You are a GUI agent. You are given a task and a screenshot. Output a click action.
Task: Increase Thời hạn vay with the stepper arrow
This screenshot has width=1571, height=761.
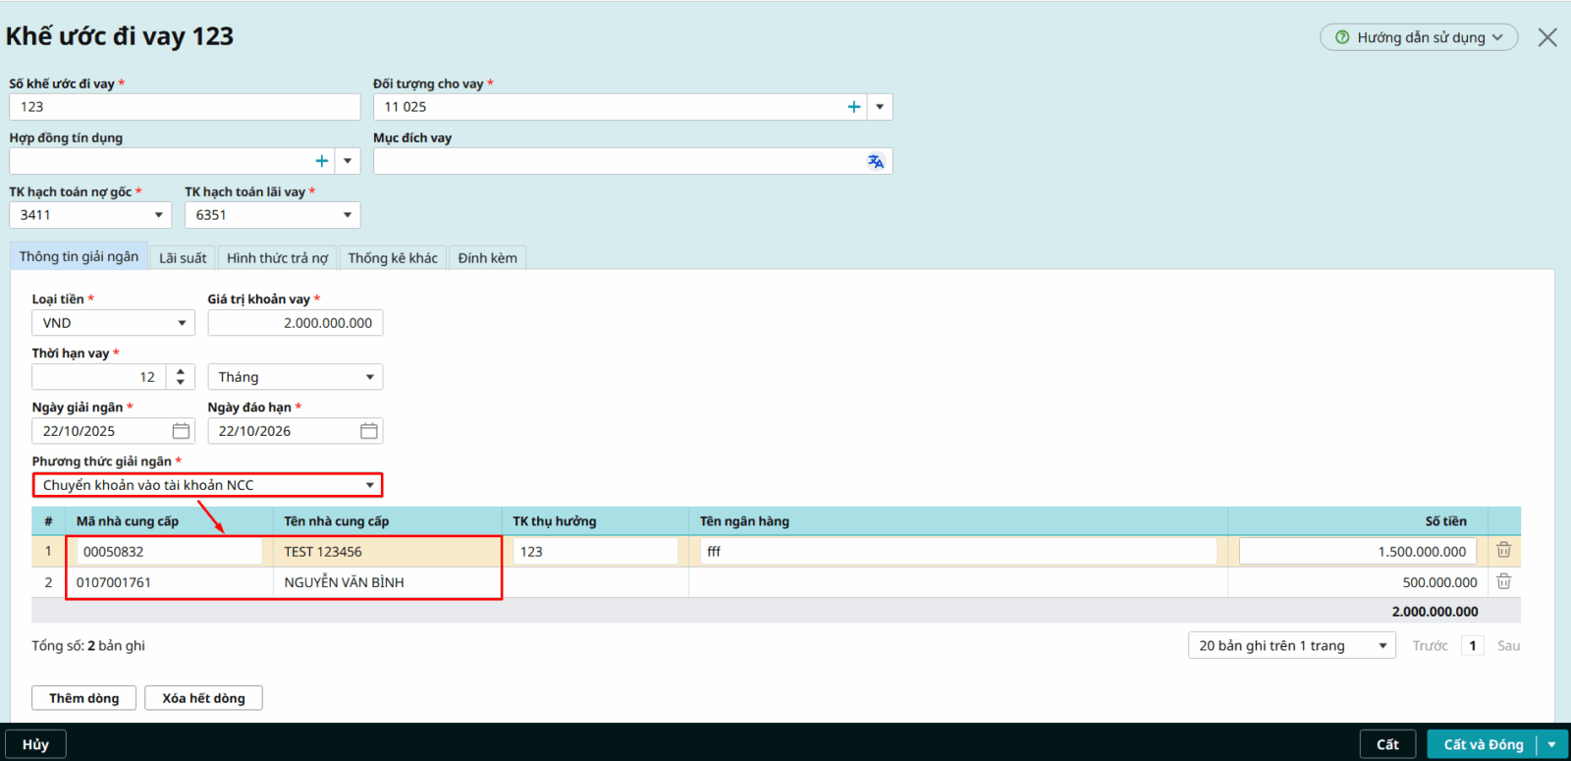pyautogui.click(x=181, y=372)
